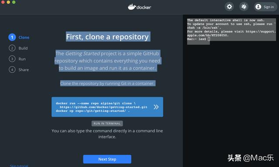Click the docker run command block

tap(107, 107)
